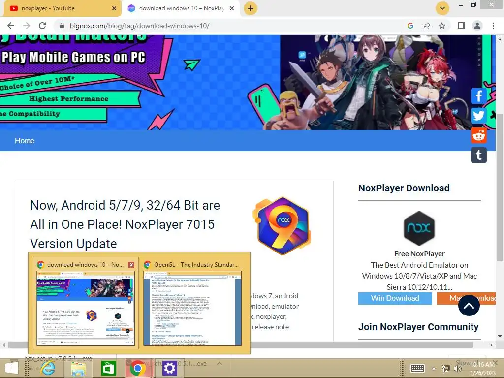Open the NoxPlayer 7015 Version Update article title
Viewport: 504px width, 378px height.
click(x=125, y=224)
